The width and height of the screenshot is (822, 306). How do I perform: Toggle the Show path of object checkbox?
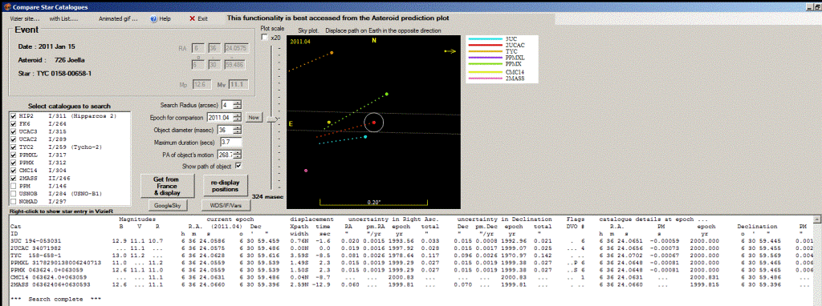[x=238, y=166]
